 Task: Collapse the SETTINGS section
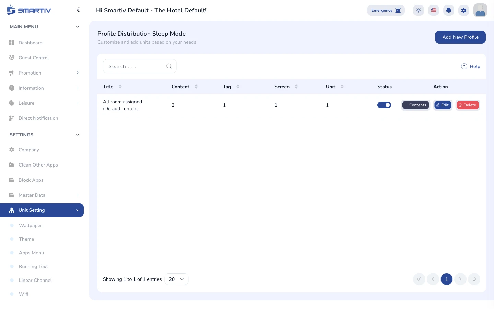[x=78, y=135]
